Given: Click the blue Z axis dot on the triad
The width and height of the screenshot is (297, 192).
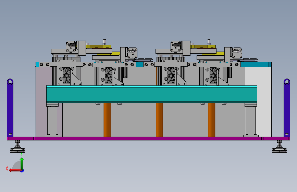Looking at the screenshot, I should 22,170.
